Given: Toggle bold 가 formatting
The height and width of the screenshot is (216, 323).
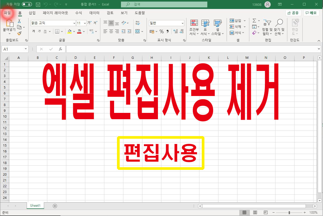Looking at the screenshot, I should point(34,31).
